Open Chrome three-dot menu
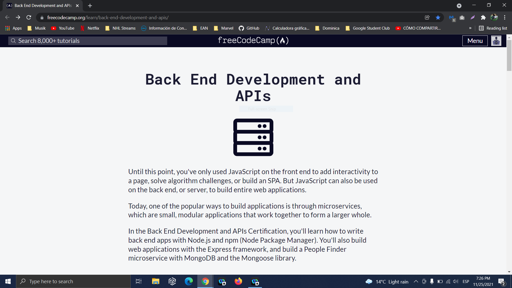512x288 pixels. (505, 18)
